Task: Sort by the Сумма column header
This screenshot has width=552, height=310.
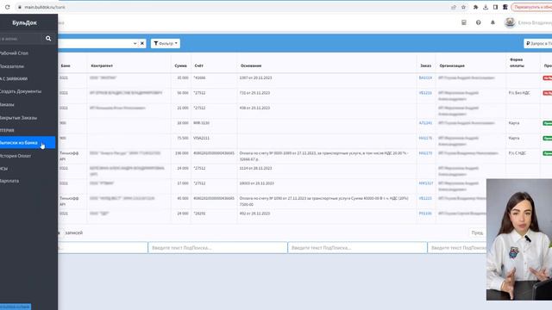Action: [x=180, y=65]
